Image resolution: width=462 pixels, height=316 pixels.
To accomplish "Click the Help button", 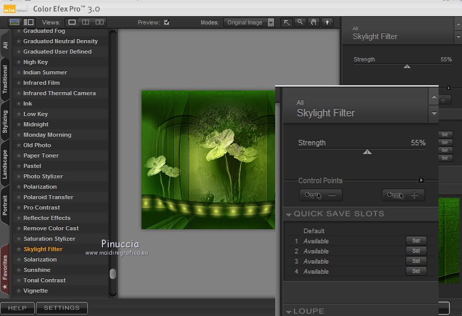I will point(17,308).
